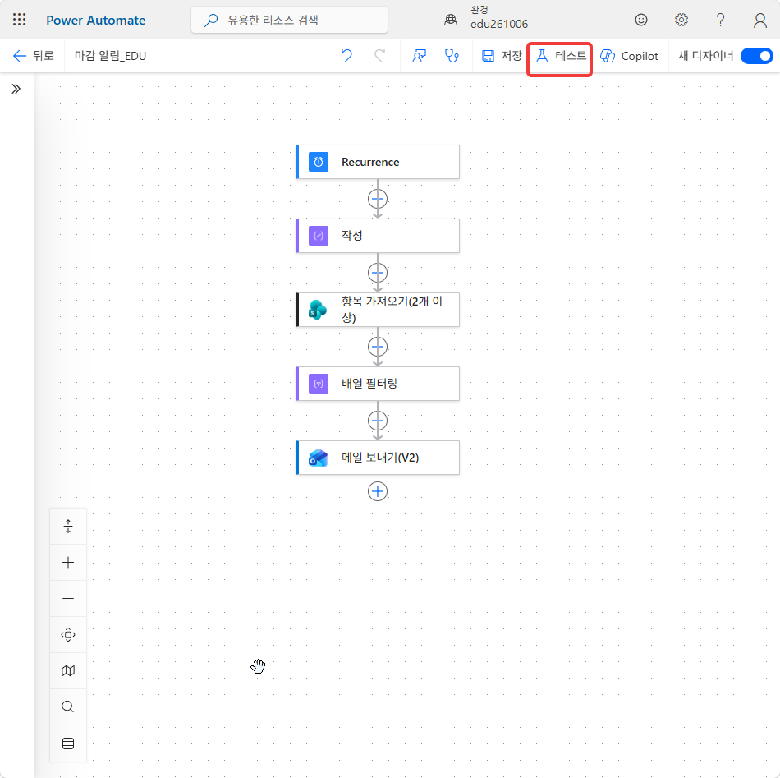
Task: Select the 메일 보내기(V2) action card
Action: tap(378, 458)
